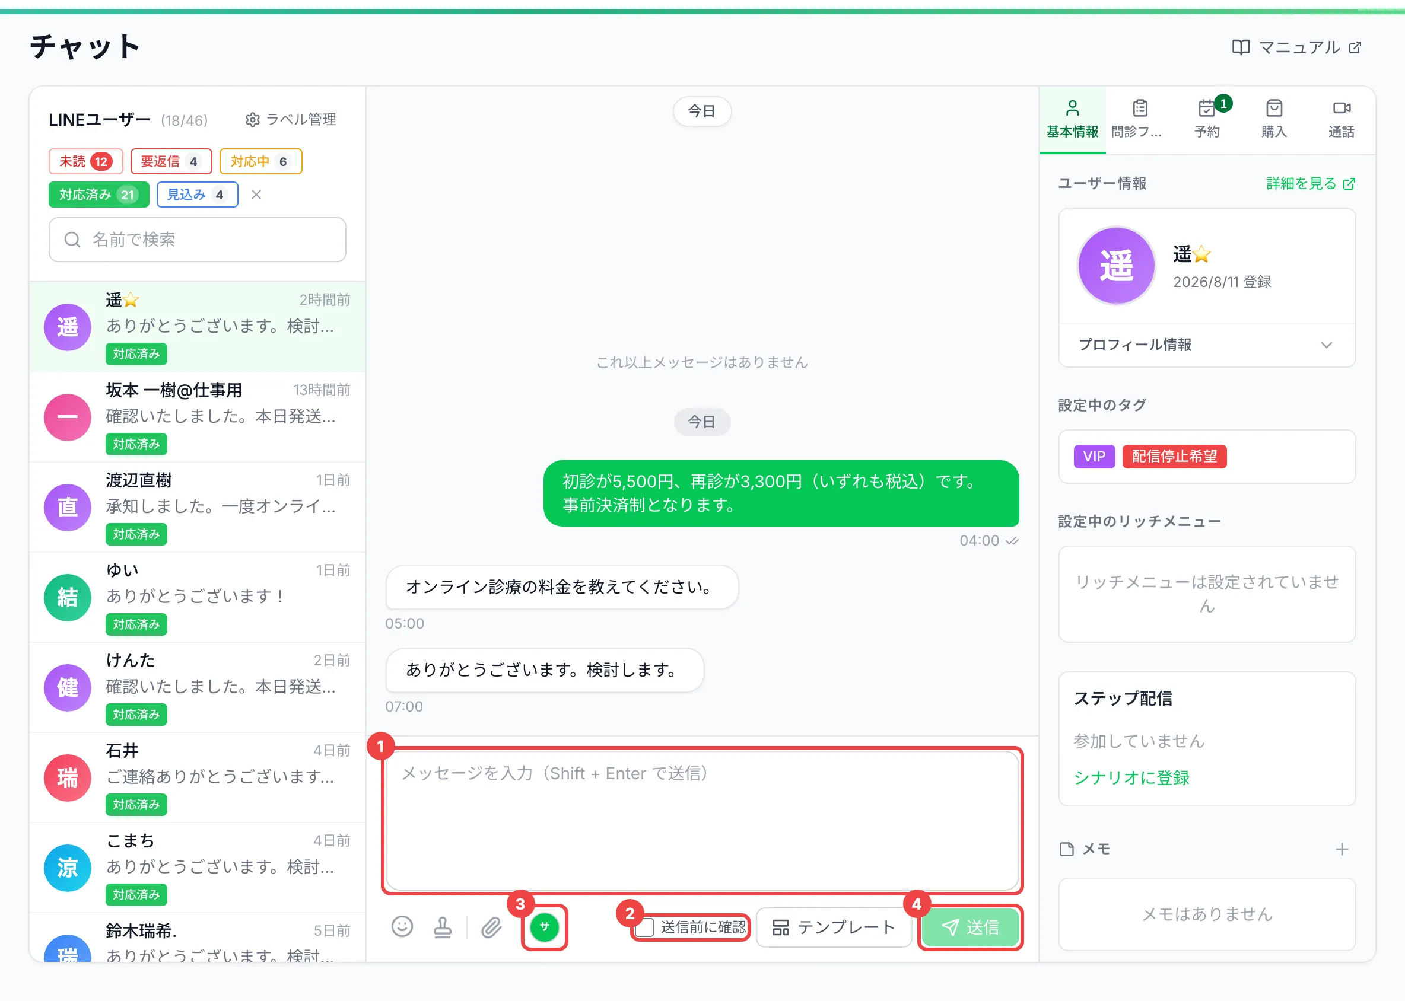Click the 送信 send button

(x=969, y=927)
